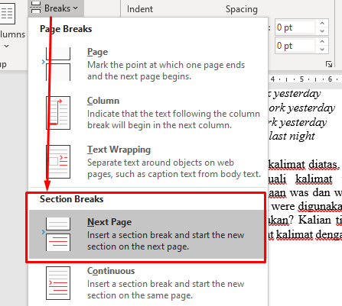Decrease the second 0 pt spacing value

(x=322, y=50)
